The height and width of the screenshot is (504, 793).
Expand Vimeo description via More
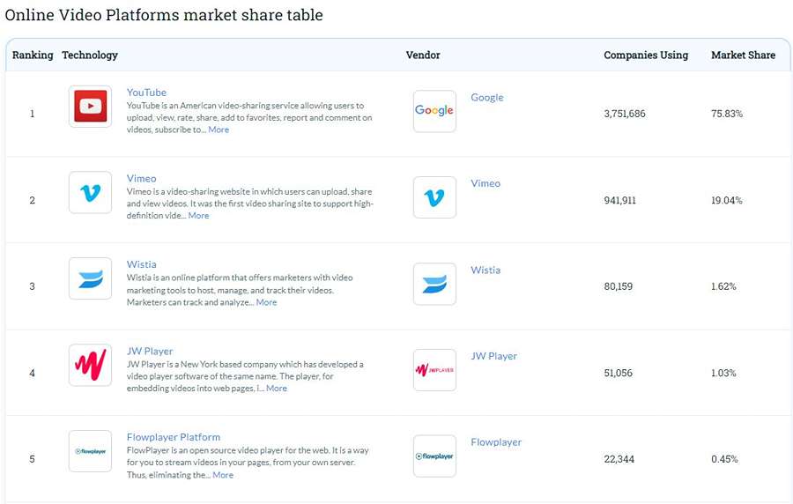tap(198, 216)
